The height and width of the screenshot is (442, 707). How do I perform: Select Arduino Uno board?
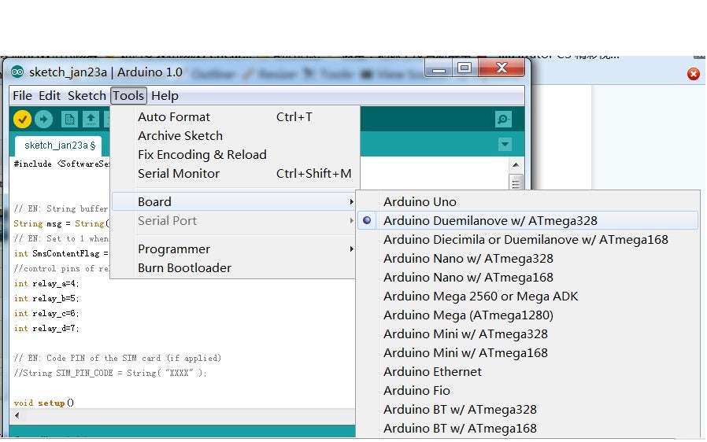tap(527, 202)
